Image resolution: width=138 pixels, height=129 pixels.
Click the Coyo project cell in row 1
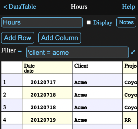[130, 80]
